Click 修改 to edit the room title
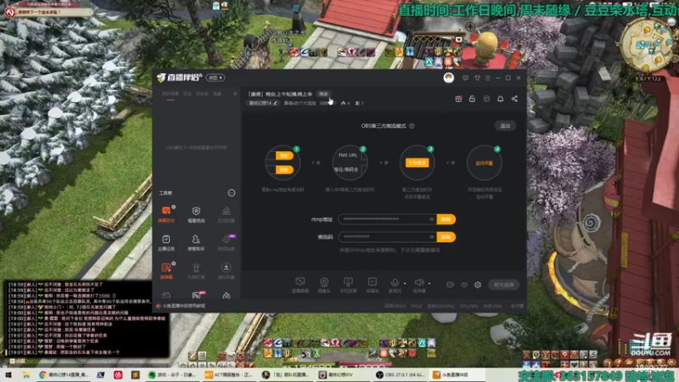The width and height of the screenshot is (679, 382). click(x=323, y=94)
